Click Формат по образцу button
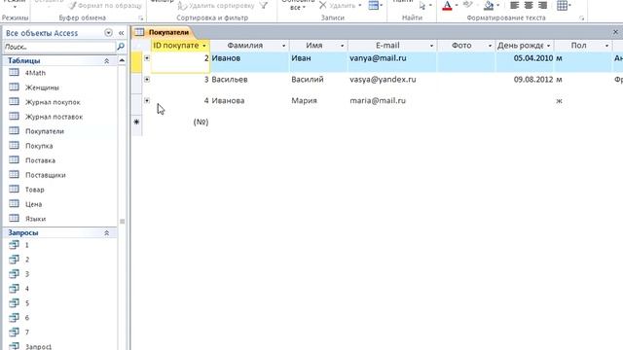623x350 pixels. pos(105,6)
